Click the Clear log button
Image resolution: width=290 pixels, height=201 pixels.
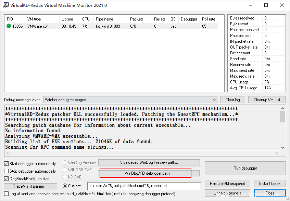(x=233, y=100)
